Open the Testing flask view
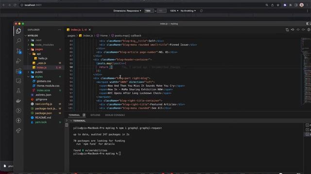The width and height of the screenshot is (311, 174). (18, 91)
